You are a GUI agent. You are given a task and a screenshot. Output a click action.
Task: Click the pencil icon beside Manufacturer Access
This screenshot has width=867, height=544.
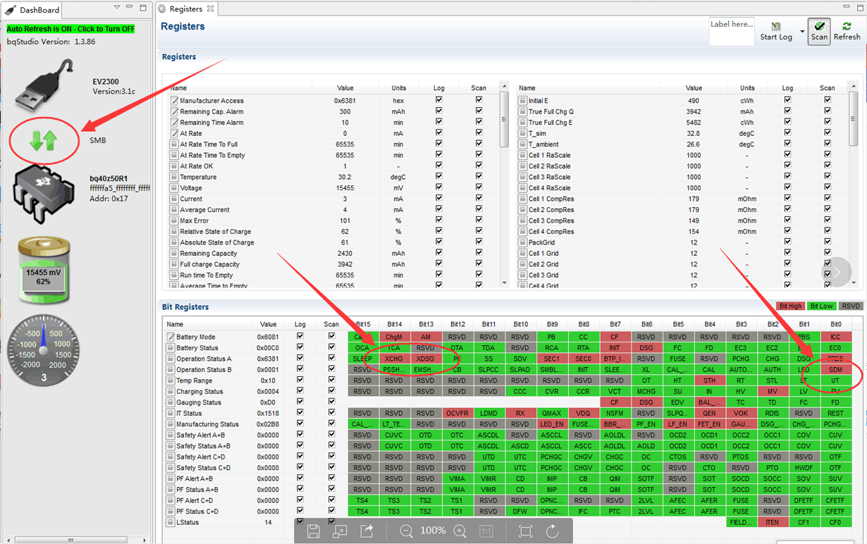(x=174, y=101)
